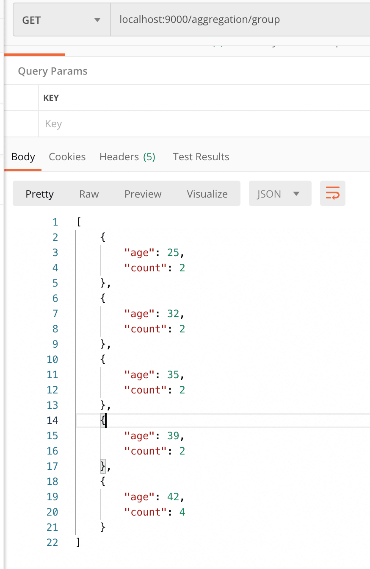This screenshot has height=569, width=370.
Task: Click the closing bracket on line 22
Action: point(78,543)
